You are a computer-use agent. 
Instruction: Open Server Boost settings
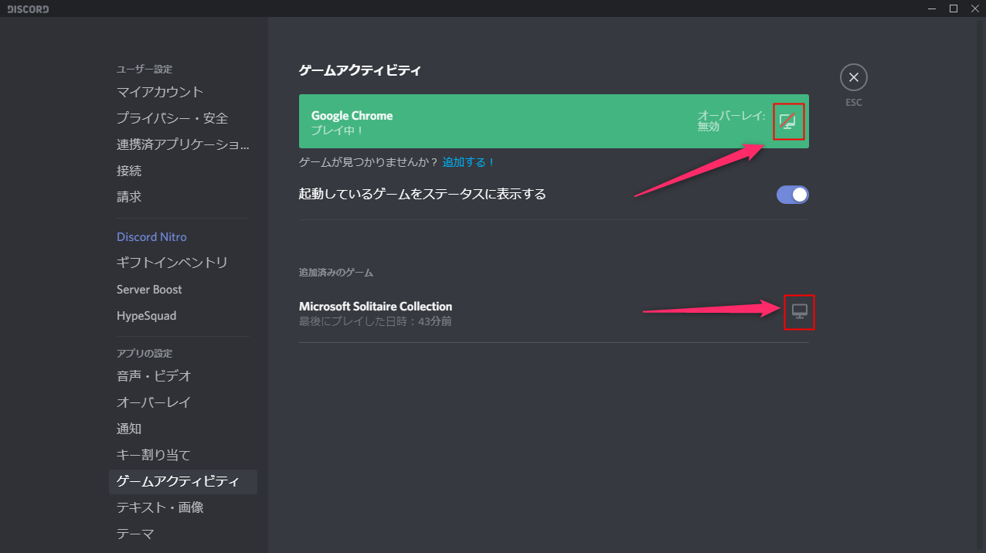click(x=149, y=290)
